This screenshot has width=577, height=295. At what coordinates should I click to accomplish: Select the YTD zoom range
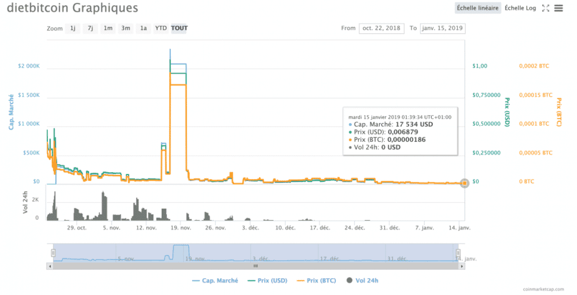point(161,28)
